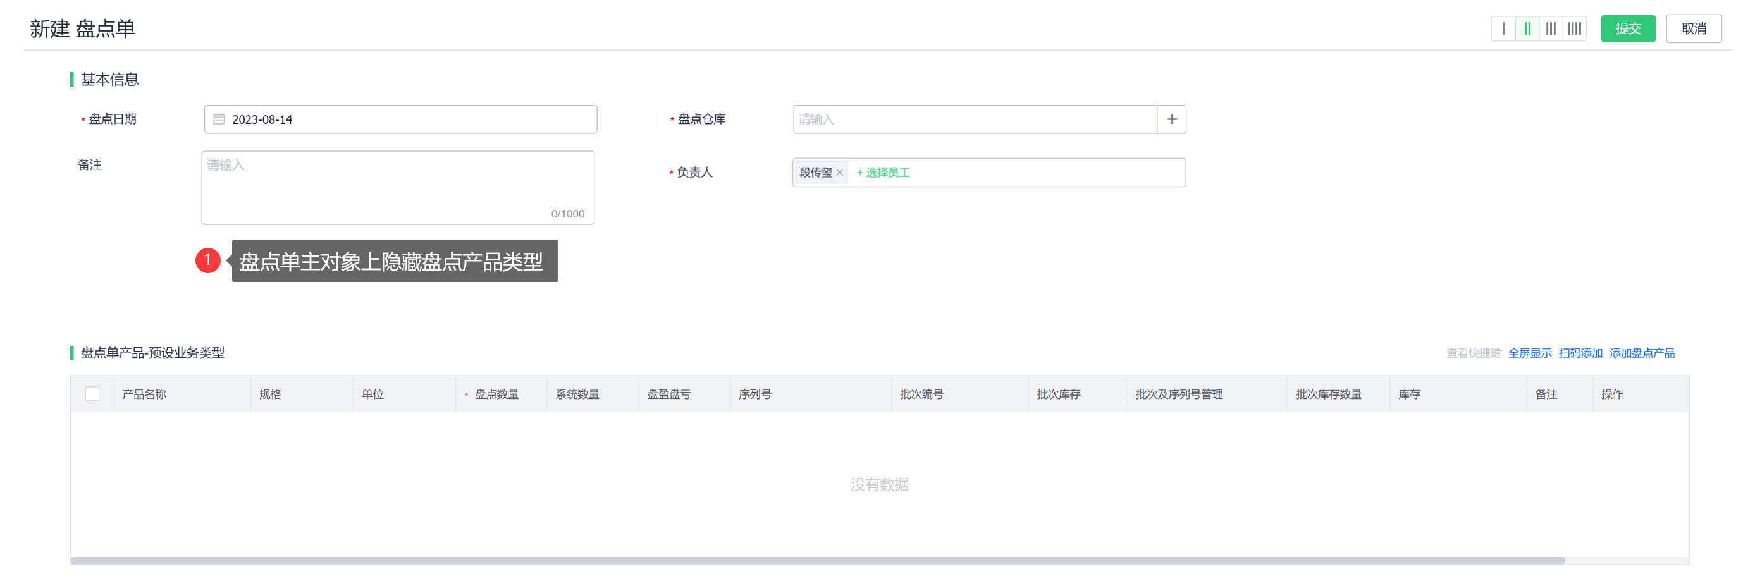Click the 盘点仓库 warehouse input field
Image resolution: width=1755 pixels, height=581 pixels.
click(x=954, y=118)
